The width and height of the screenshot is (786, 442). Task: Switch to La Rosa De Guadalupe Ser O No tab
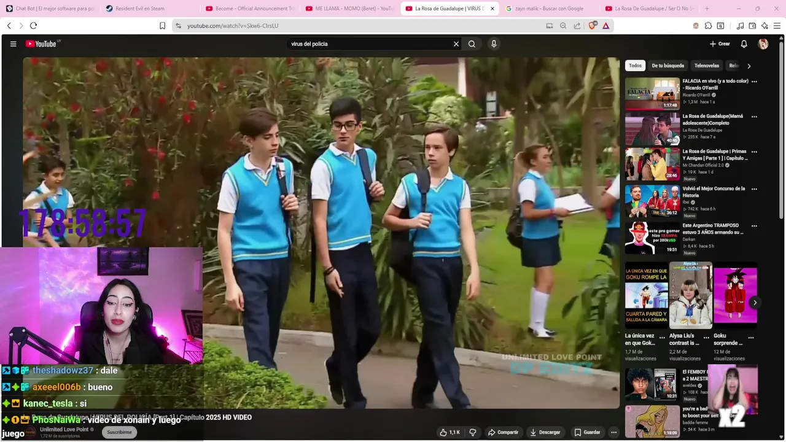click(x=650, y=9)
